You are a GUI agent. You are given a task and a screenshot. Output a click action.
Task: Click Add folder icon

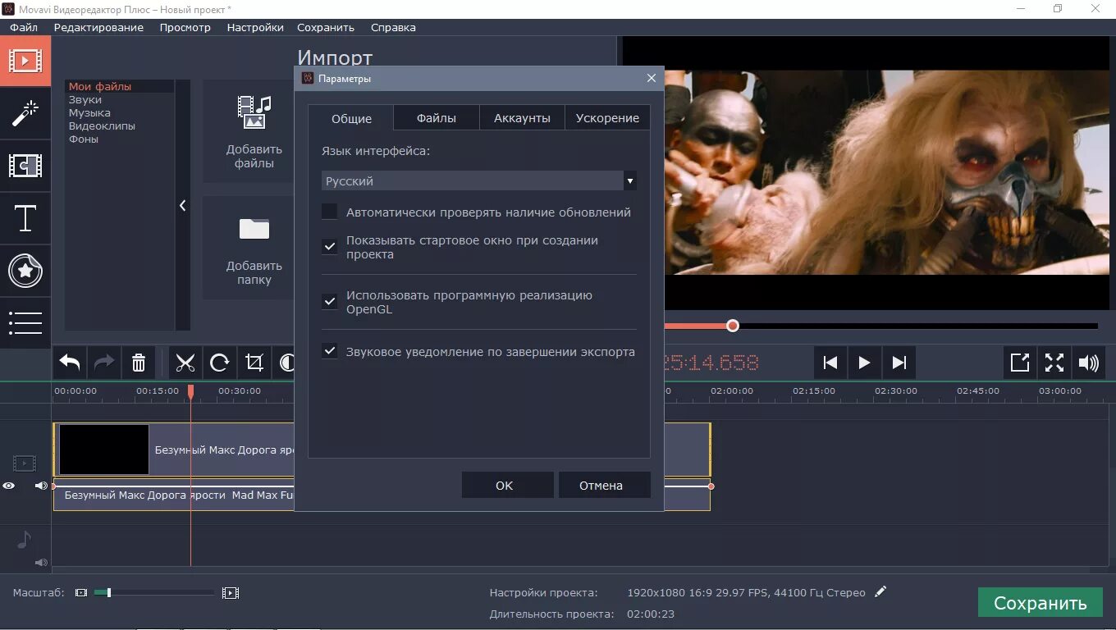point(254,229)
